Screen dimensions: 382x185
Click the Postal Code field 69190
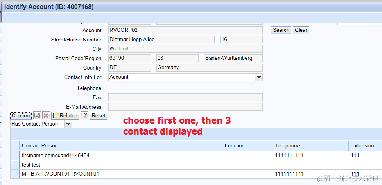click(x=129, y=58)
